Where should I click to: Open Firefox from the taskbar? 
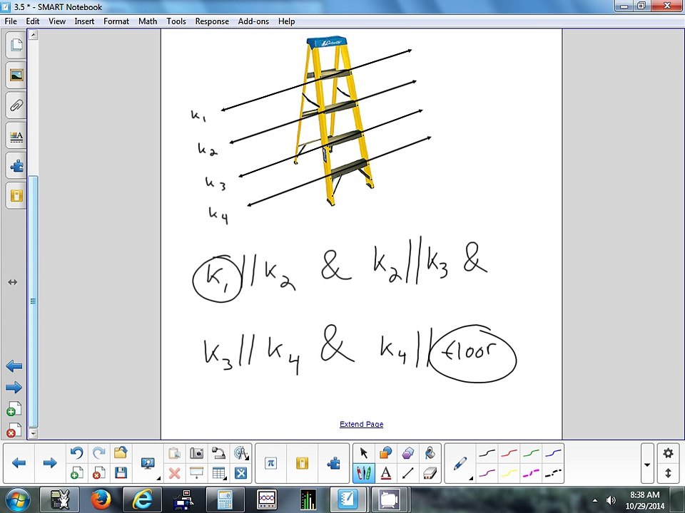coord(101,500)
